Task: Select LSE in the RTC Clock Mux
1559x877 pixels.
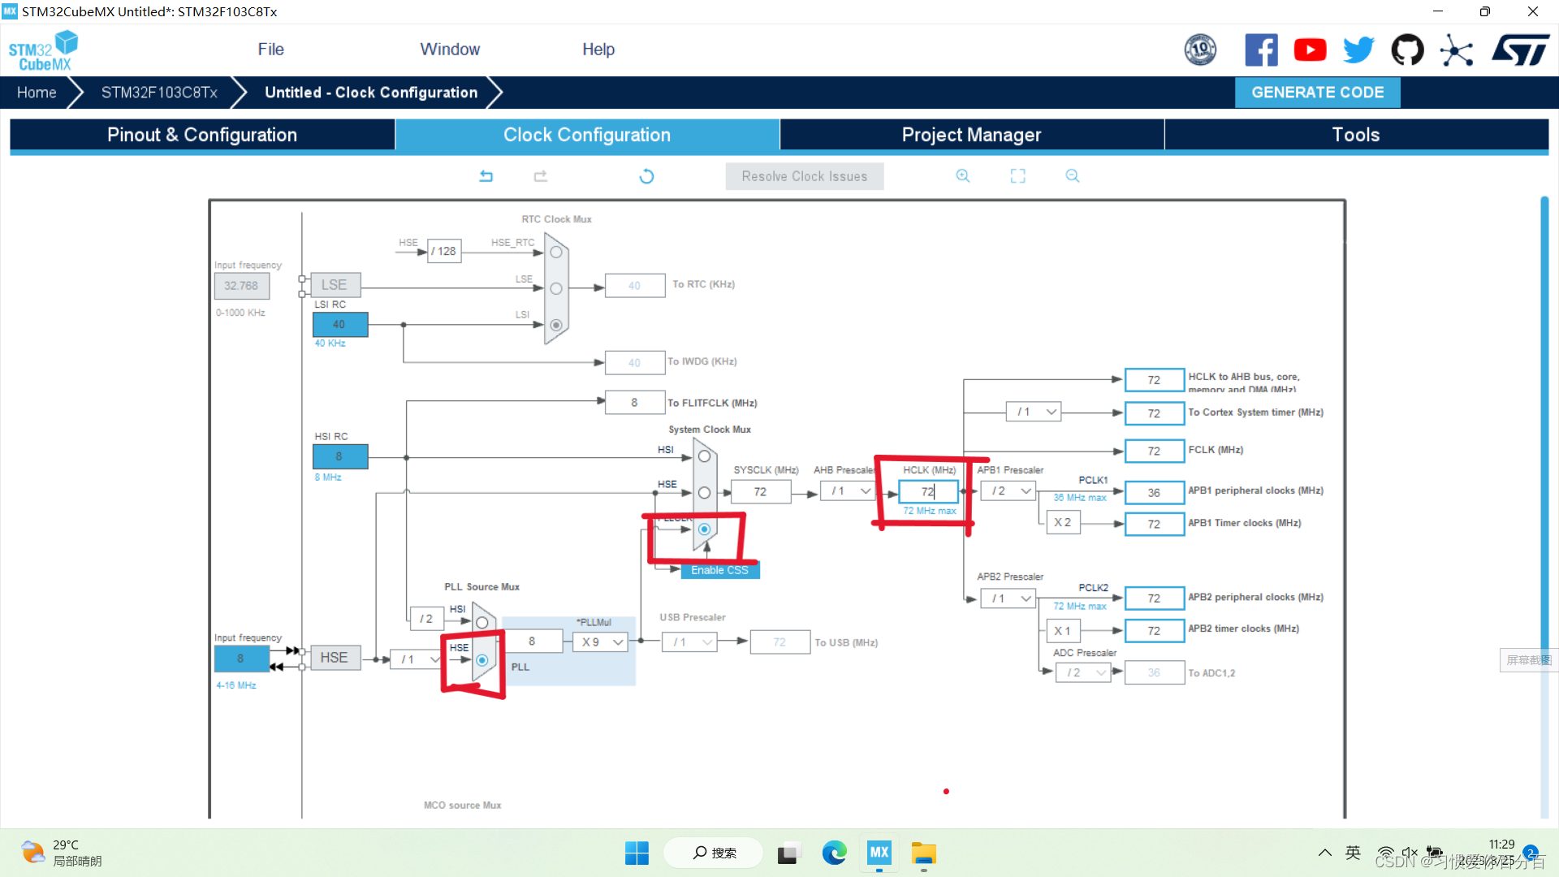Action: (556, 288)
